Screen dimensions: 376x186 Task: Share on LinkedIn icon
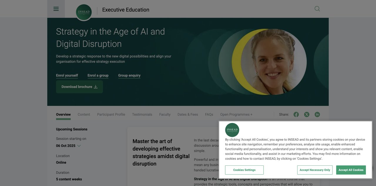[x=317, y=114]
